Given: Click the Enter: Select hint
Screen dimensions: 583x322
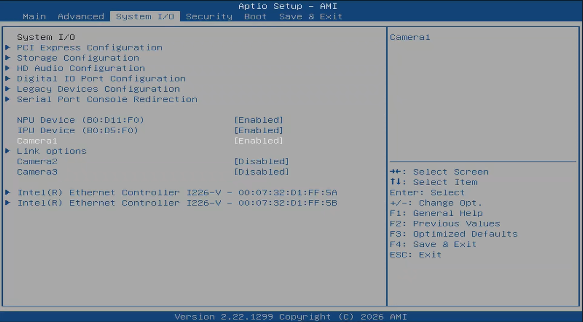Looking at the screenshot, I should 427,192.
